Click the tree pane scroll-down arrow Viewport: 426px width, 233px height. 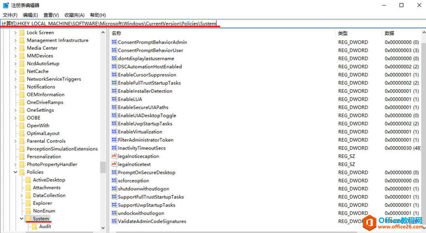[103, 228]
